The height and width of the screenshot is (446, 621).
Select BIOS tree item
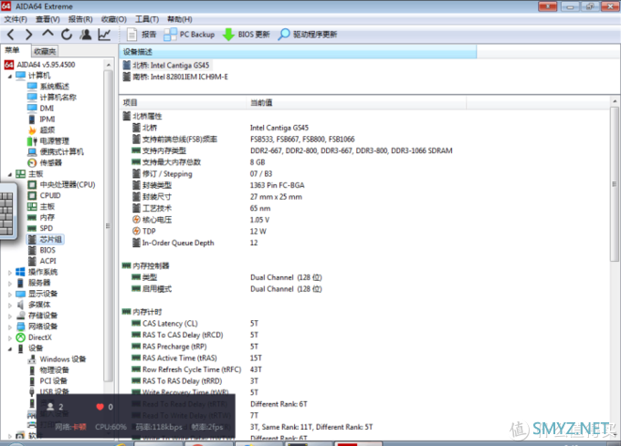[x=42, y=250]
